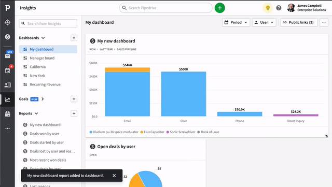Click the Search Pipedrive field

[x=166, y=8]
